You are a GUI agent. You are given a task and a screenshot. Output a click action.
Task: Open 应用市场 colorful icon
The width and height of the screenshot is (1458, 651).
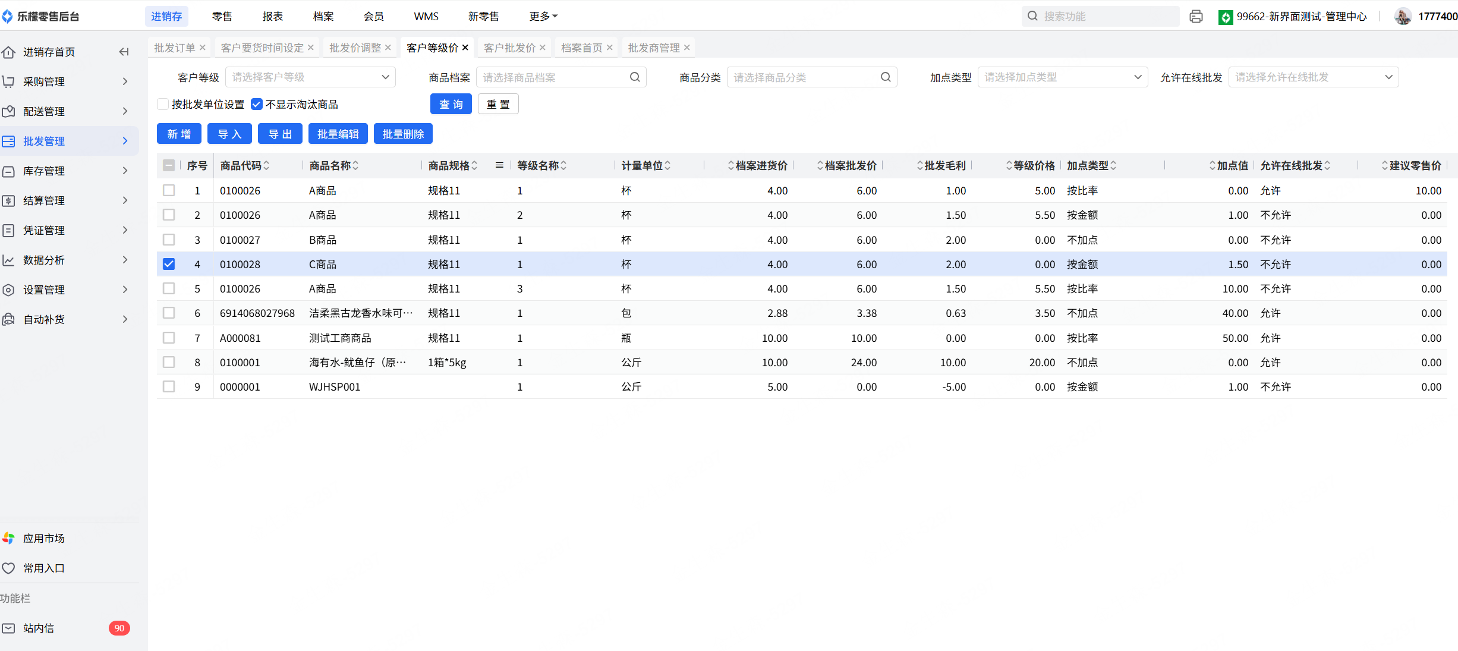(x=8, y=538)
